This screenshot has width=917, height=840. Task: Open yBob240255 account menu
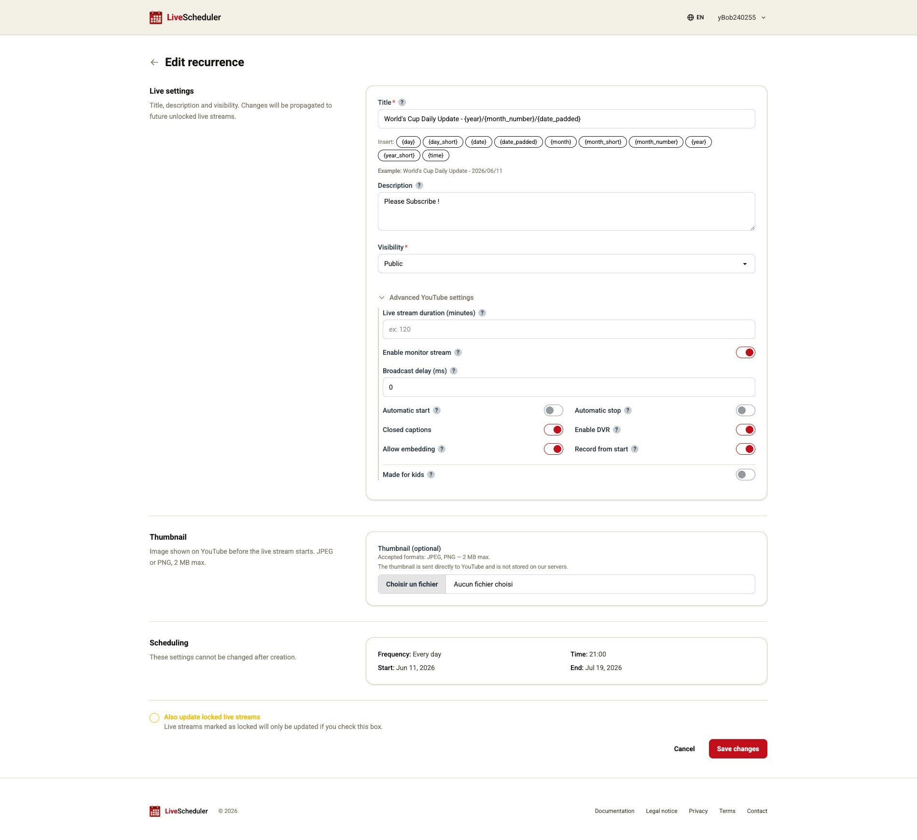coord(741,17)
